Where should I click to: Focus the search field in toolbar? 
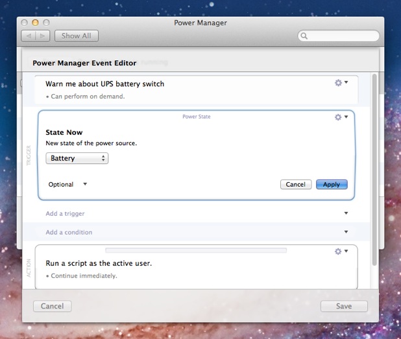(x=339, y=36)
